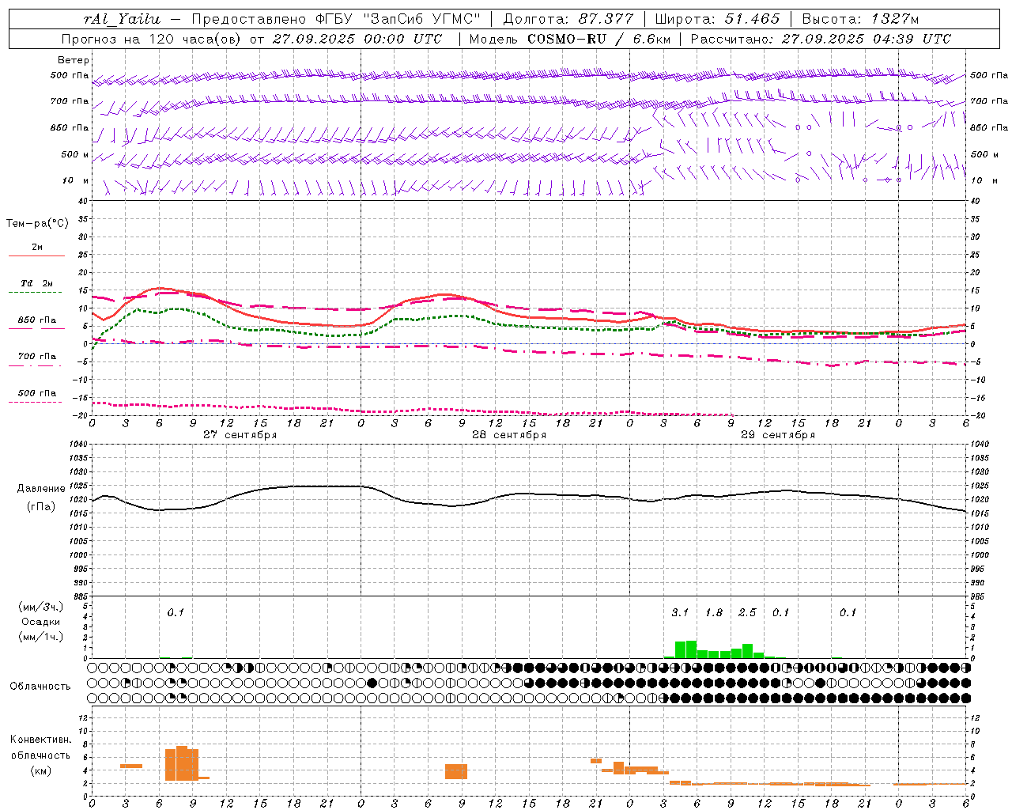Click the "Td 2м" dew point legend
This screenshot has width=1012, height=810.
[x=37, y=283]
